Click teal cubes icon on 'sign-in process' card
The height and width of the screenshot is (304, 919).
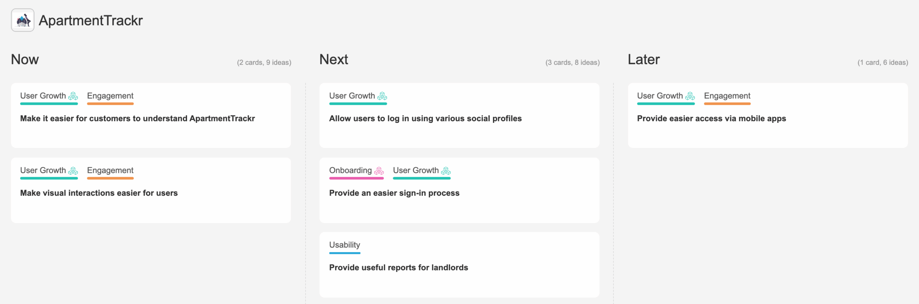(446, 171)
